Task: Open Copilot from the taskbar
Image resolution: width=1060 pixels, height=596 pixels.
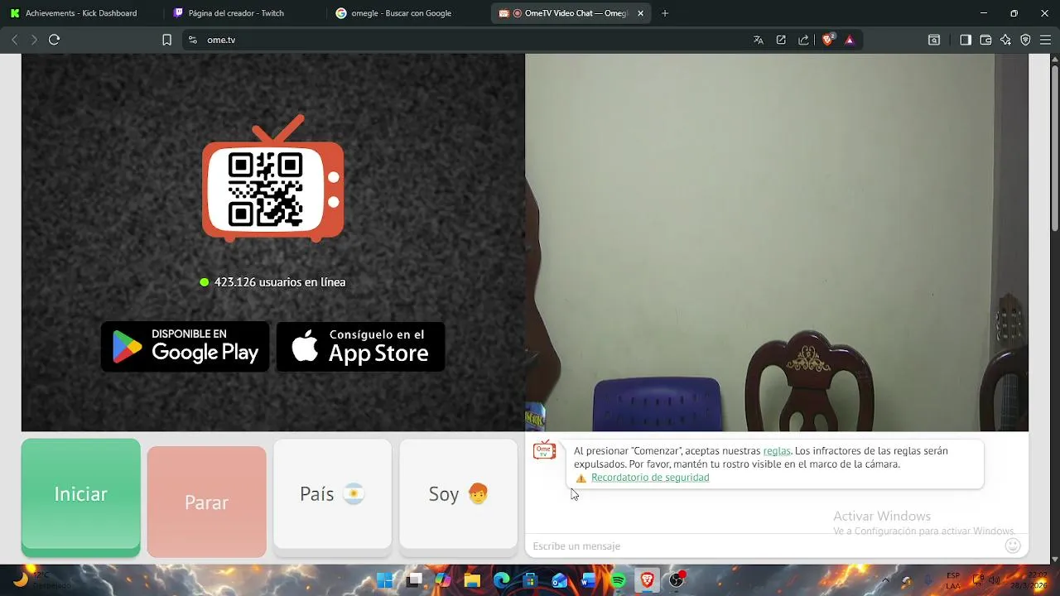Action: click(x=443, y=580)
